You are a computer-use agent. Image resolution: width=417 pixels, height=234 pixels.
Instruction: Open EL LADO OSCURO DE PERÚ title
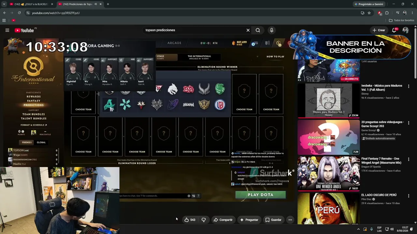379,195
